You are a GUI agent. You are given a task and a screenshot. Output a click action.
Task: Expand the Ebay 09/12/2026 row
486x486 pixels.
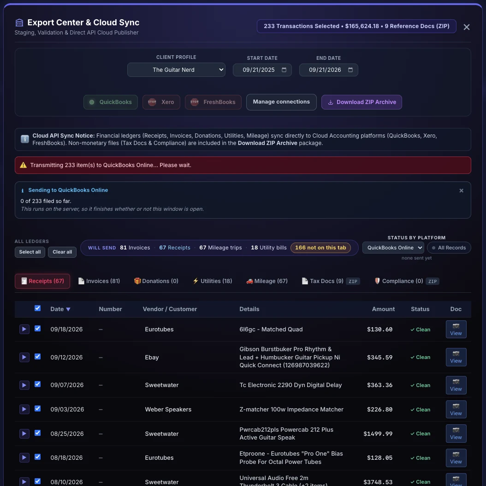tap(24, 357)
